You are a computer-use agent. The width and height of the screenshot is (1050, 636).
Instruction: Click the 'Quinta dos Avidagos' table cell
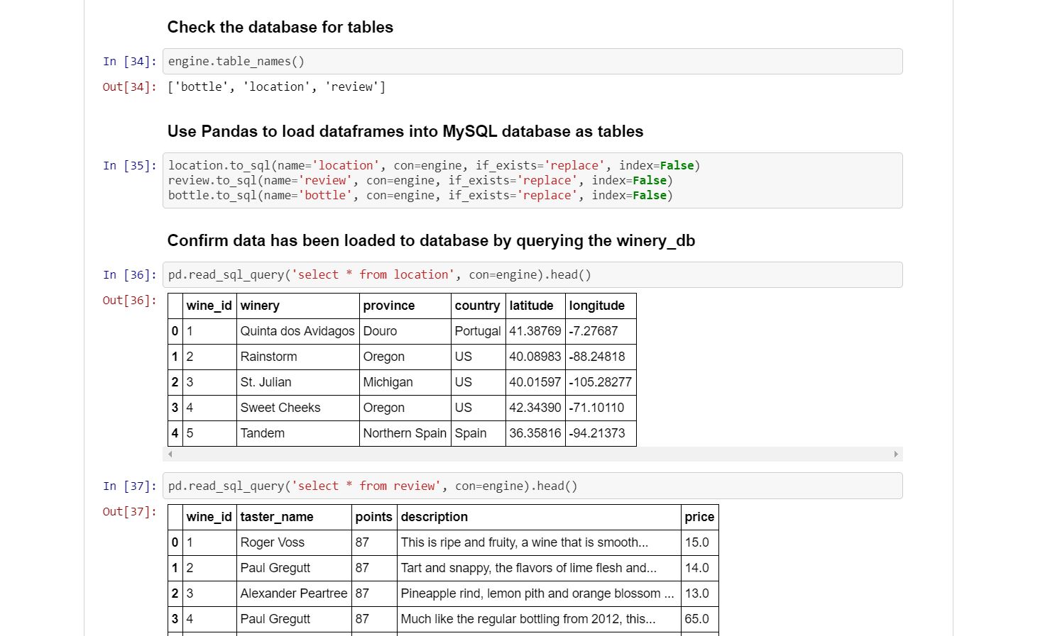(297, 331)
